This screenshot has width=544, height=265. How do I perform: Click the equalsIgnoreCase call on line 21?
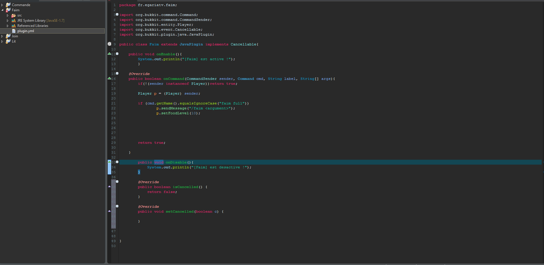pos(198,103)
